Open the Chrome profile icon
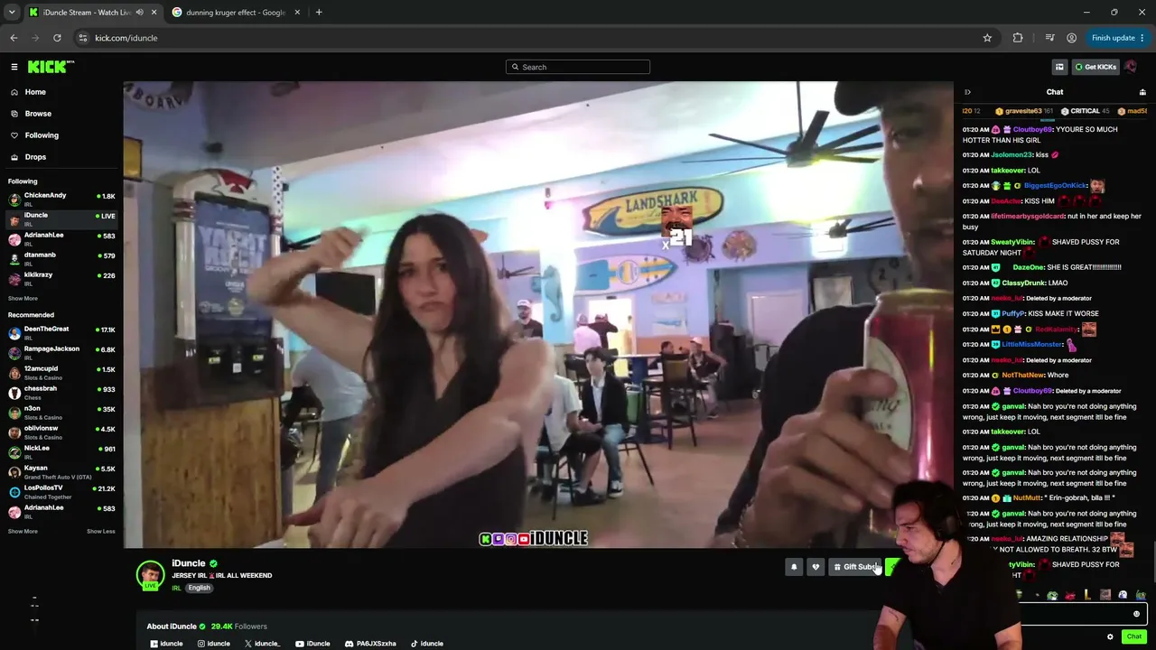This screenshot has height=650, width=1156. click(x=1071, y=38)
